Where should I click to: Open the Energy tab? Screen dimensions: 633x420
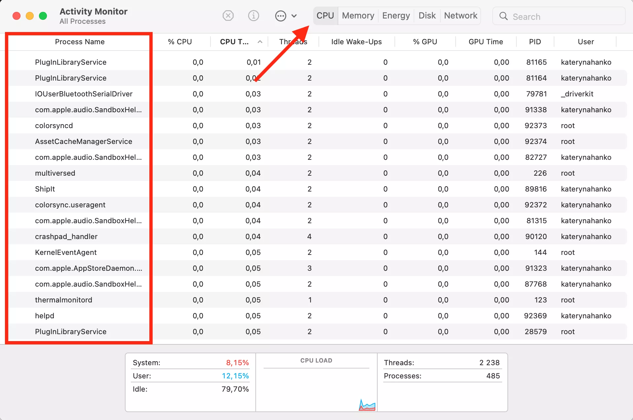point(396,16)
